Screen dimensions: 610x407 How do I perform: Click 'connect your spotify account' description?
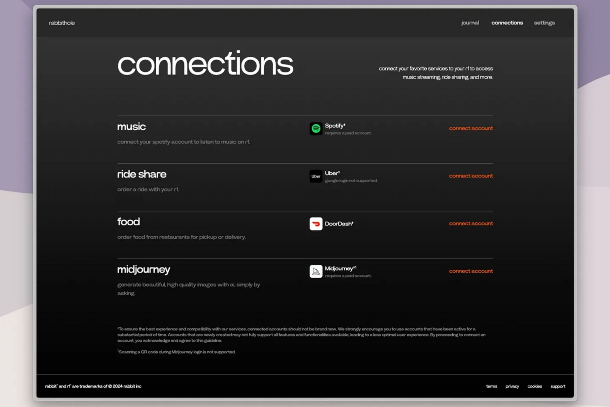tap(184, 142)
